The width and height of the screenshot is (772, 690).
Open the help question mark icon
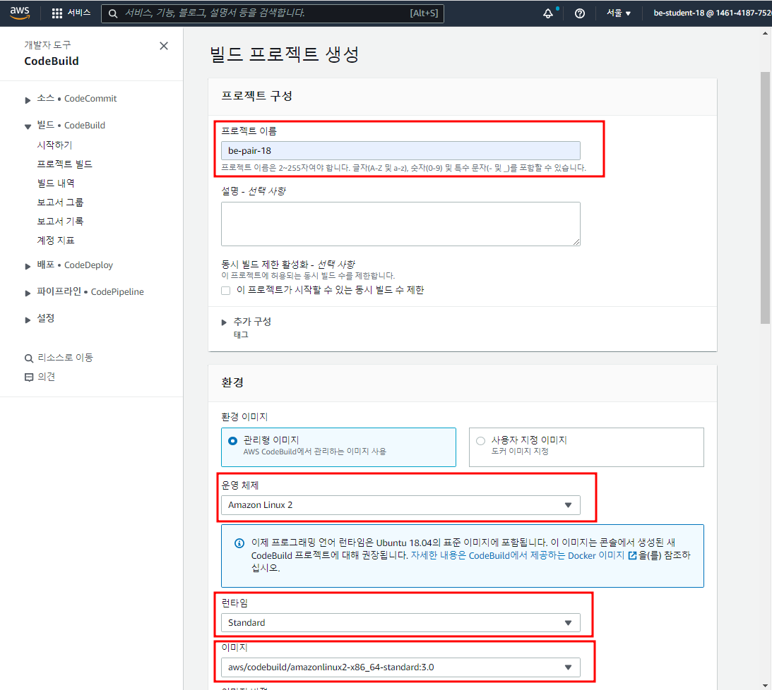coord(580,13)
